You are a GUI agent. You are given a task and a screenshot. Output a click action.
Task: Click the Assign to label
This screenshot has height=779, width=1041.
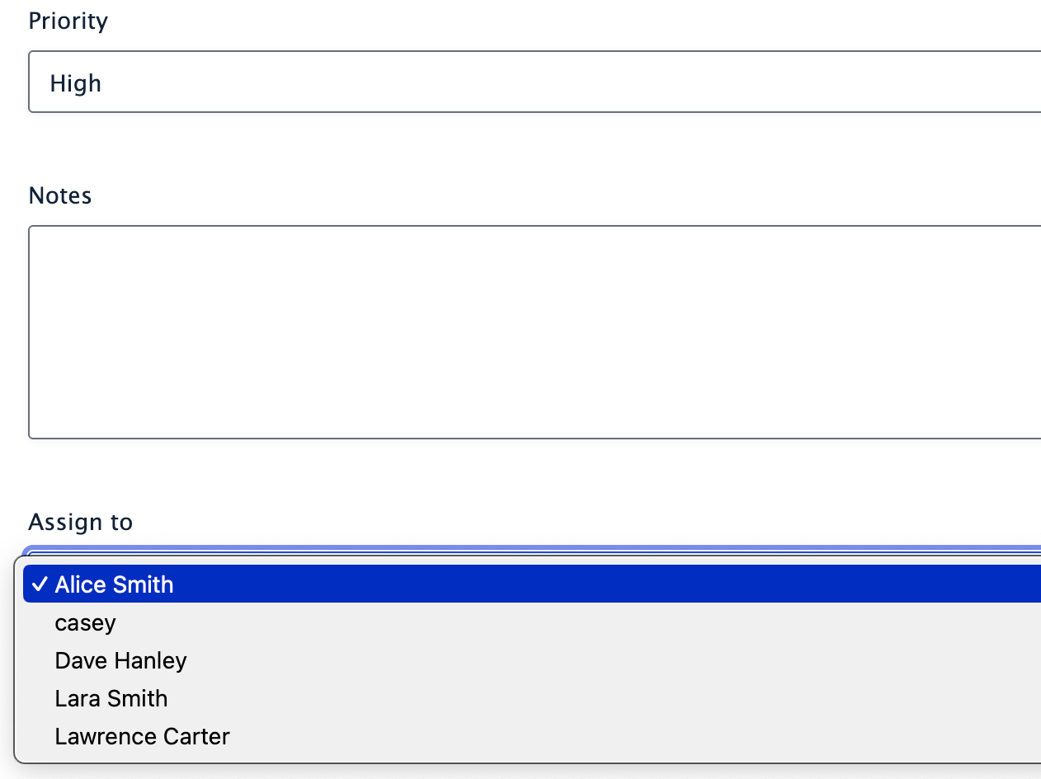click(80, 521)
